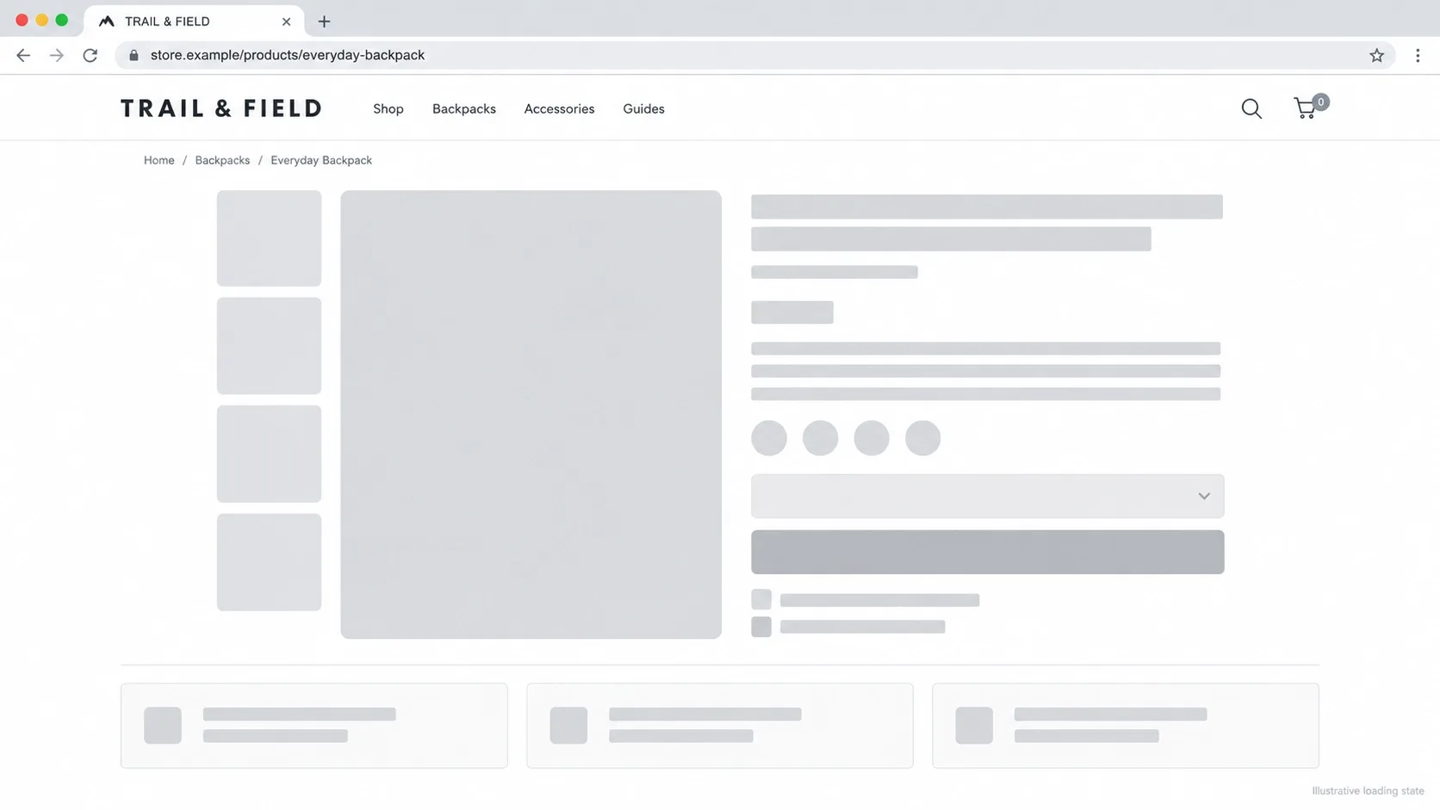Open a new tab with the plus icon
1440x810 pixels.
pos(324,22)
